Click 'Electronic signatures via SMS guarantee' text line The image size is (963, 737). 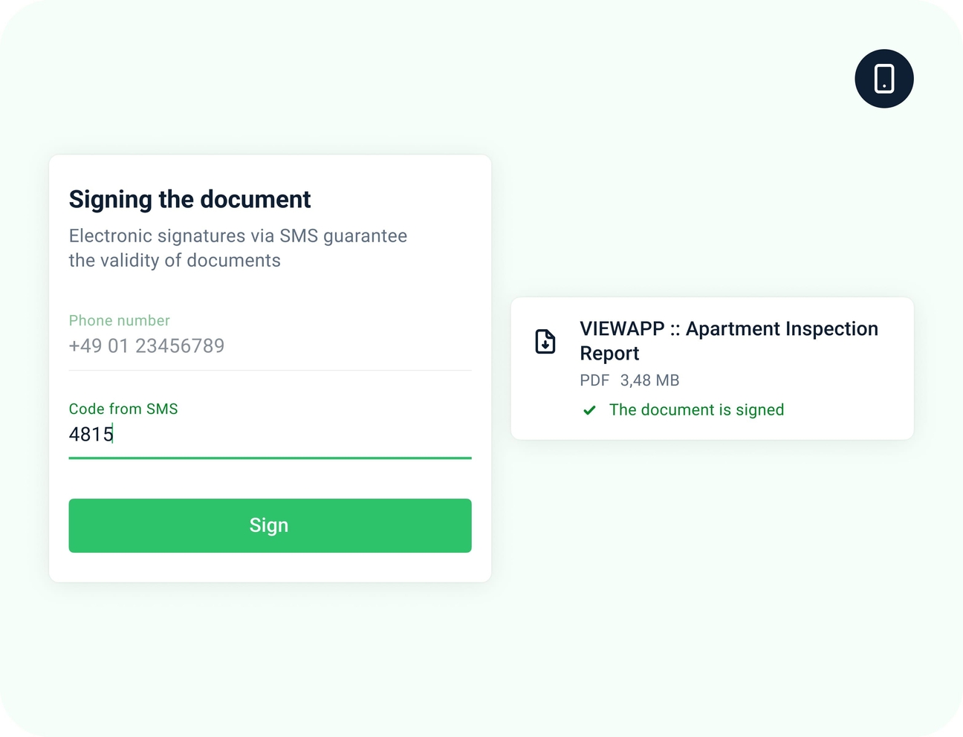pyautogui.click(x=238, y=236)
